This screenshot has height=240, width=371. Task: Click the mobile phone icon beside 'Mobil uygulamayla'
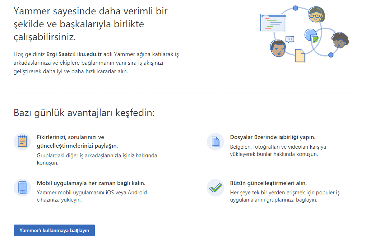22,188
